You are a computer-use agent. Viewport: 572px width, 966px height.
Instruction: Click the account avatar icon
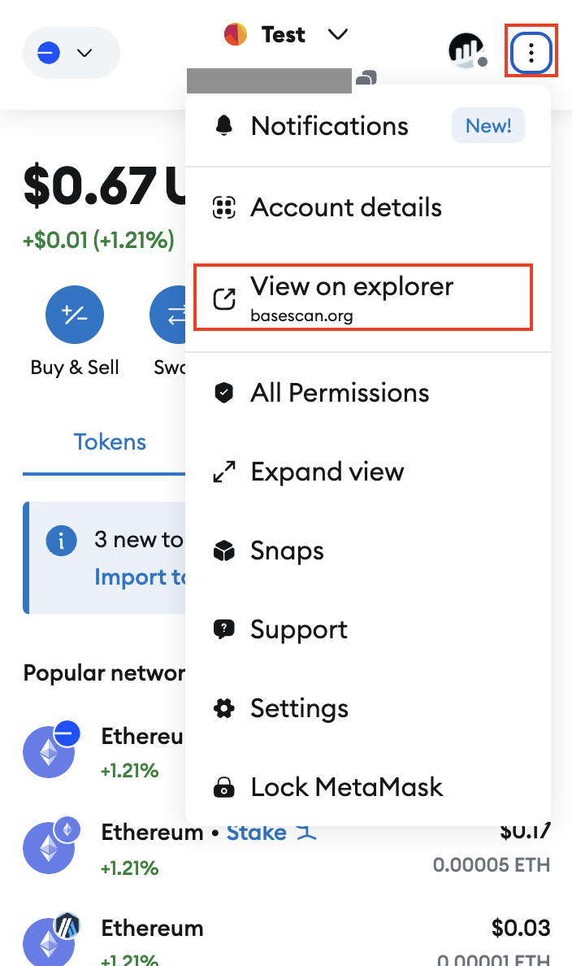466,51
